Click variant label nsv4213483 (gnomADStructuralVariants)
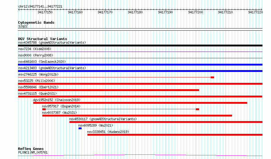Image resolution: width=271 pixels, height=159 pixels. [x=52, y=68]
